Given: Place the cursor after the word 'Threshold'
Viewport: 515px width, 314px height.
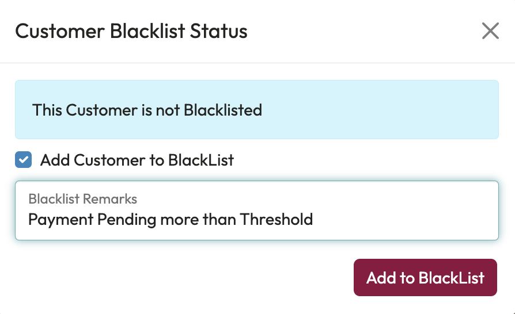Looking at the screenshot, I should tap(313, 219).
